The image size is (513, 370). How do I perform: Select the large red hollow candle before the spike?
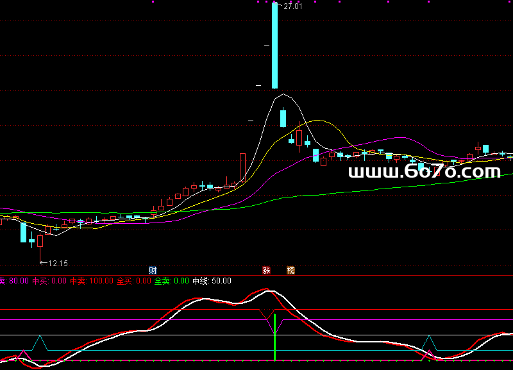click(x=243, y=167)
